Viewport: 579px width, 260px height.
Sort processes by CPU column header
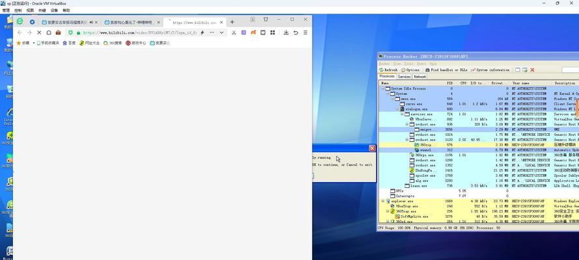point(463,83)
